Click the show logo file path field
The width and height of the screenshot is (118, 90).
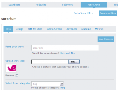coord(50,62)
